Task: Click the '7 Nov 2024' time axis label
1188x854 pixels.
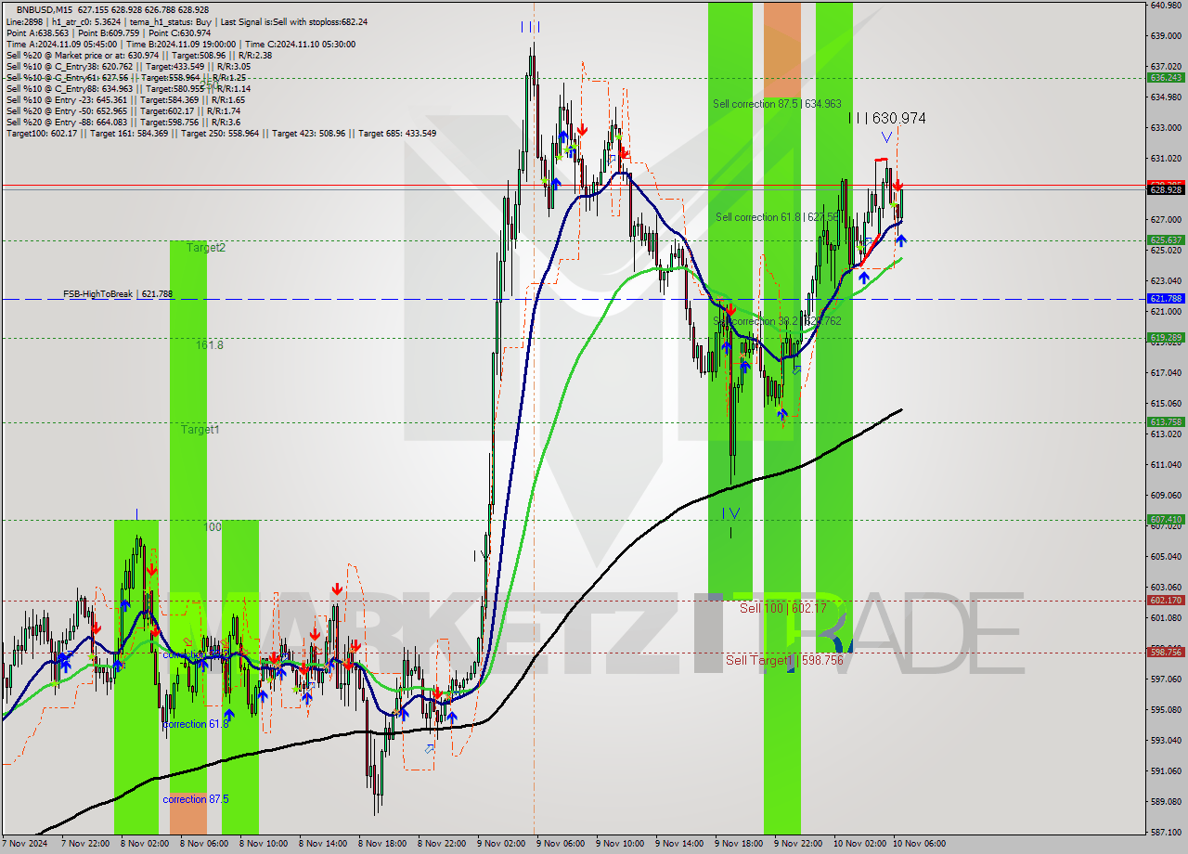Action: point(25,845)
